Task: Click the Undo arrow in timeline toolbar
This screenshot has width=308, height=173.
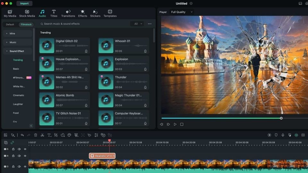Action: coord(22,135)
